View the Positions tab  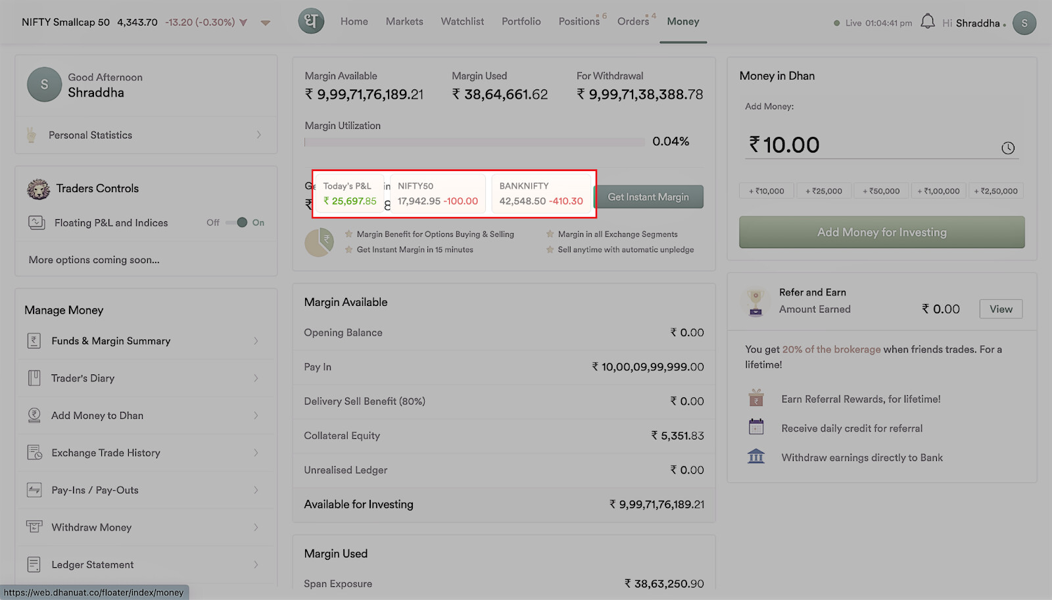click(x=579, y=22)
